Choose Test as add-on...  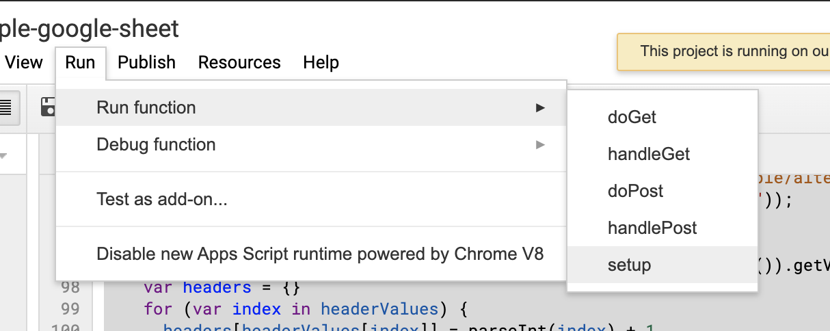click(311, 200)
